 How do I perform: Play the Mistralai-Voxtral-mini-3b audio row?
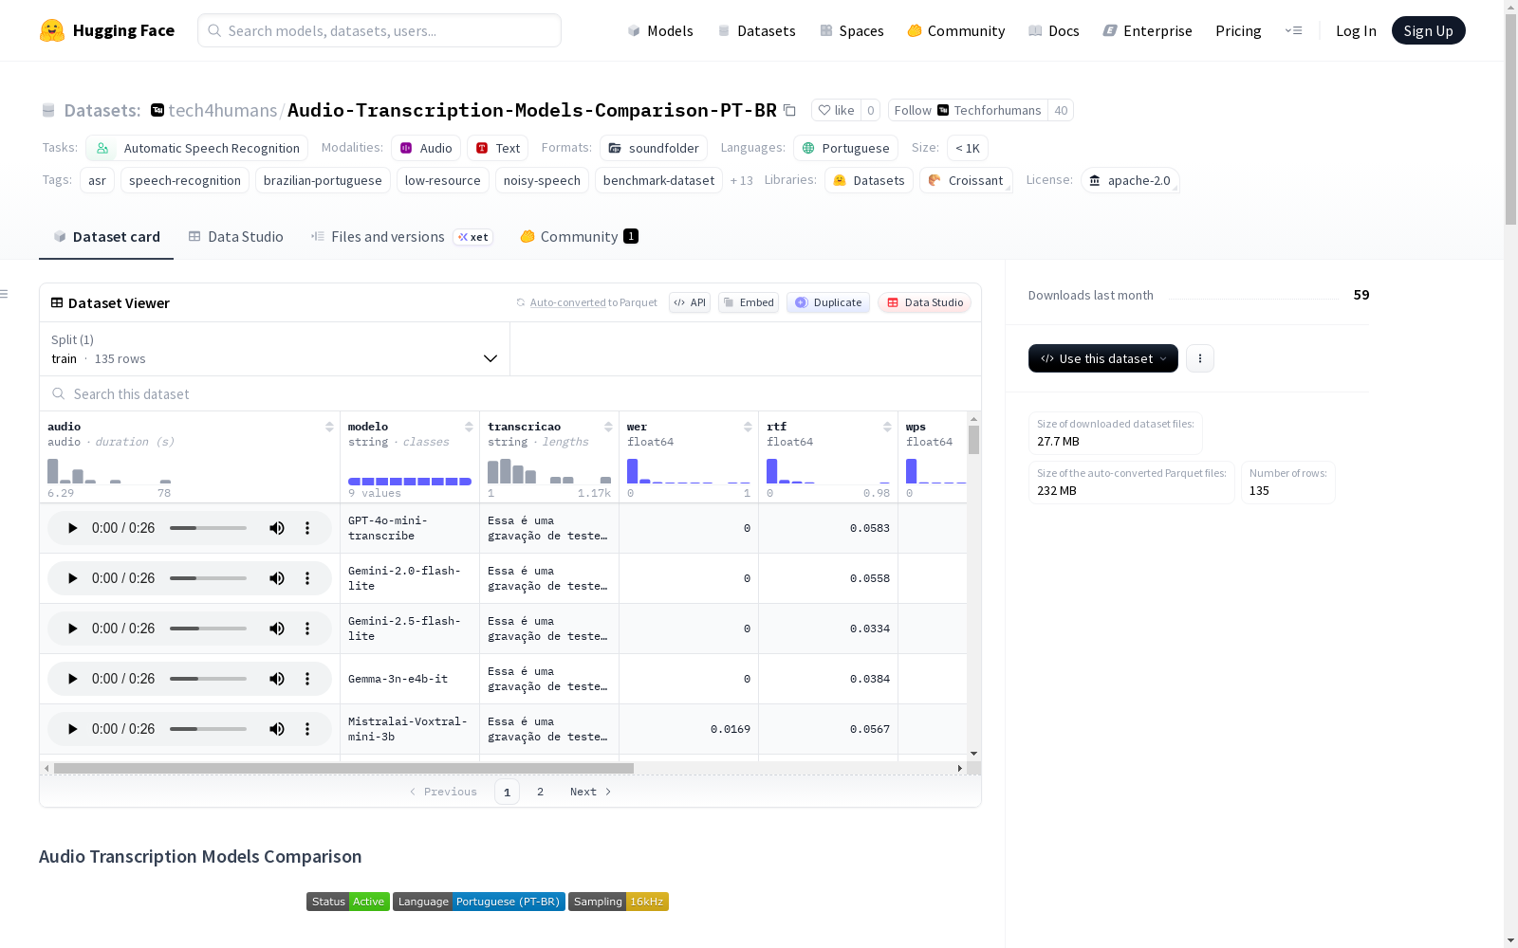(x=72, y=729)
